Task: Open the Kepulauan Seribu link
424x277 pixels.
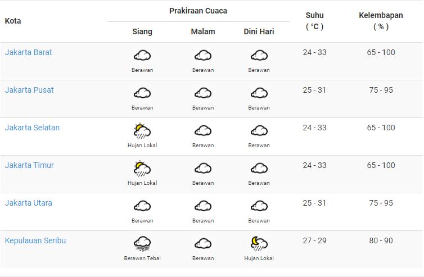Action: pyautogui.click(x=35, y=240)
